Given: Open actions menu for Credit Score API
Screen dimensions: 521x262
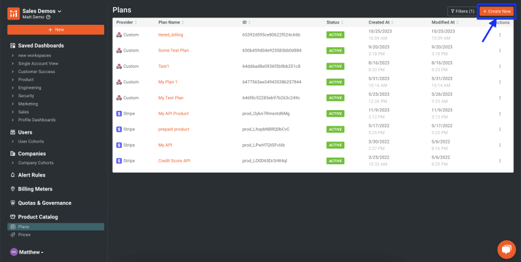Looking at the screenshot, I should point(500,161).
